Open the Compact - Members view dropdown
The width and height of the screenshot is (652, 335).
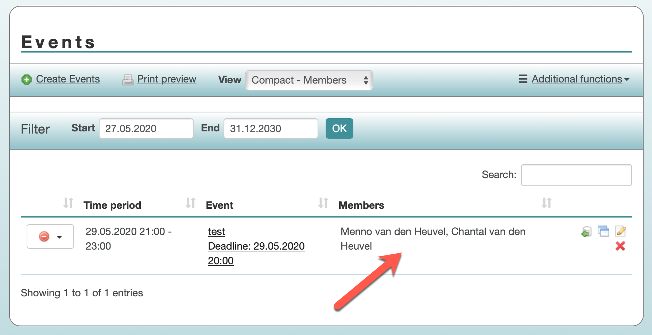tap(309, 80)
